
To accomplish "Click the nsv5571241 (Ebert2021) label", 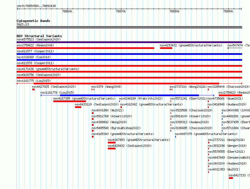I will point(188,98).
